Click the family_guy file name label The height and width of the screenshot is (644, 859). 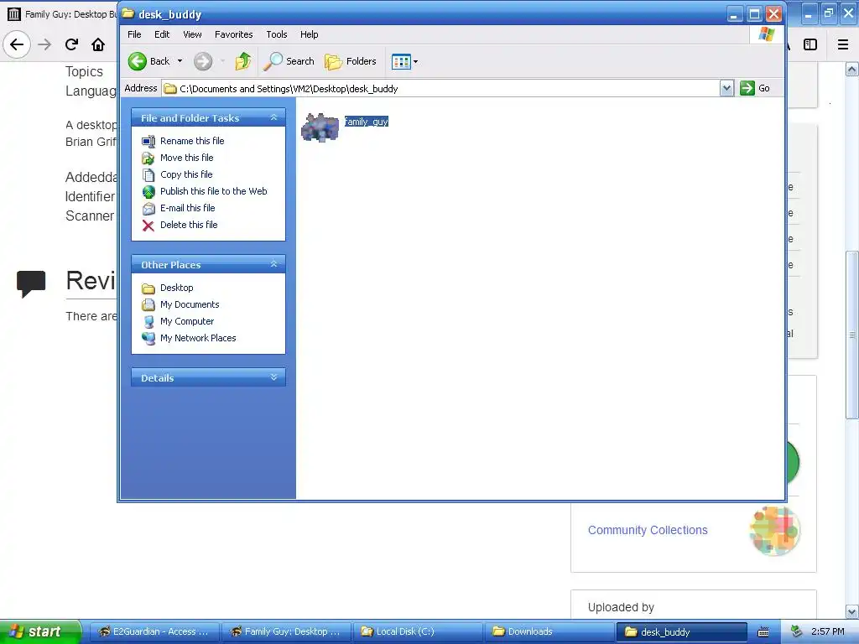[x=367, y=122]
